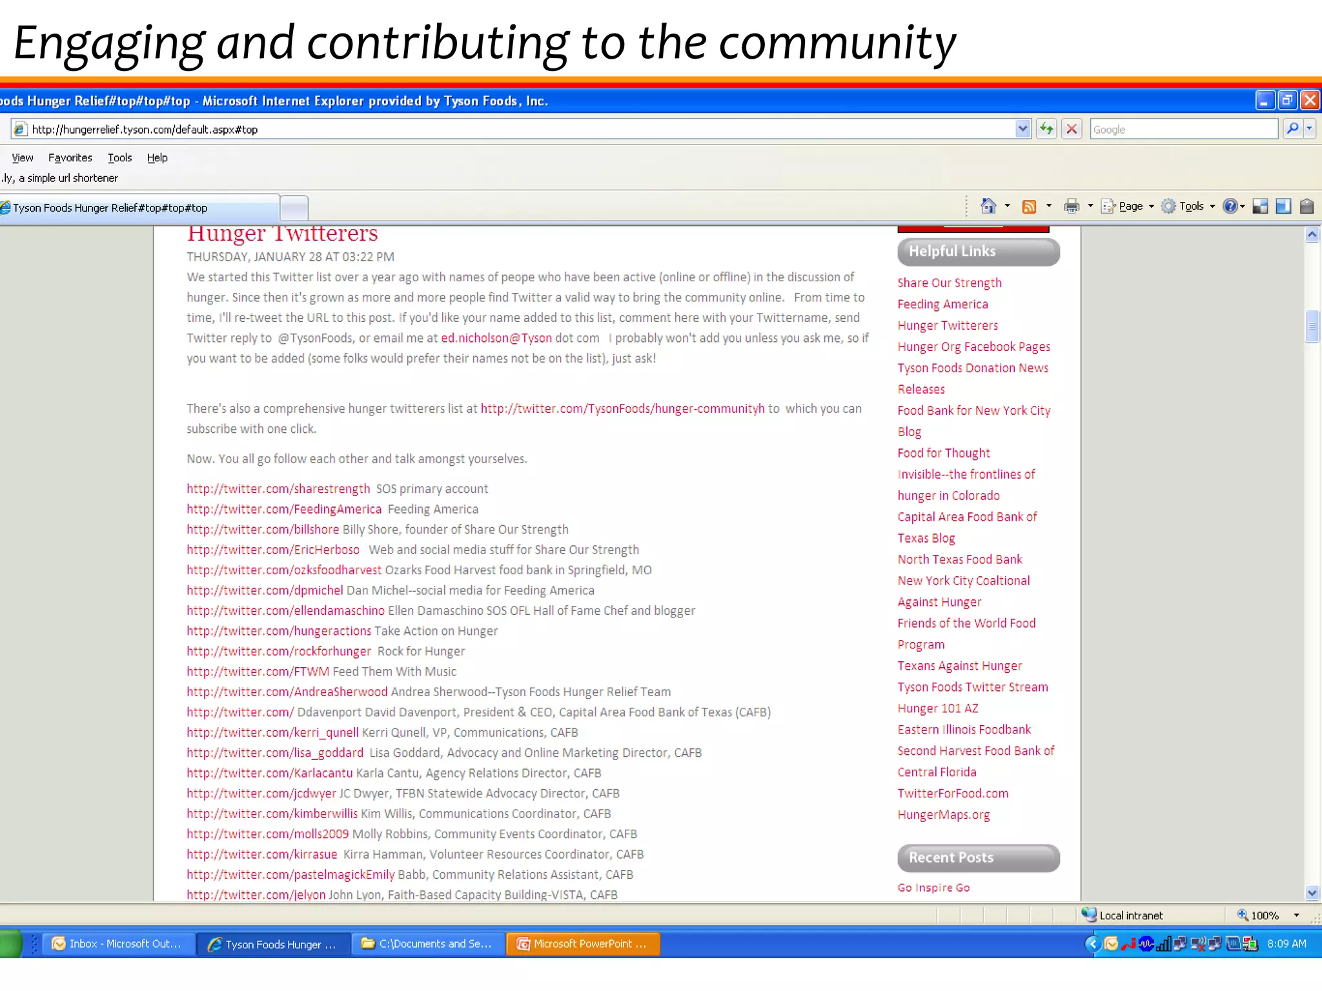1322x991 pixels.
Task: Click the signal strength bars tray icon
Action: click(x=1164, y=944)
